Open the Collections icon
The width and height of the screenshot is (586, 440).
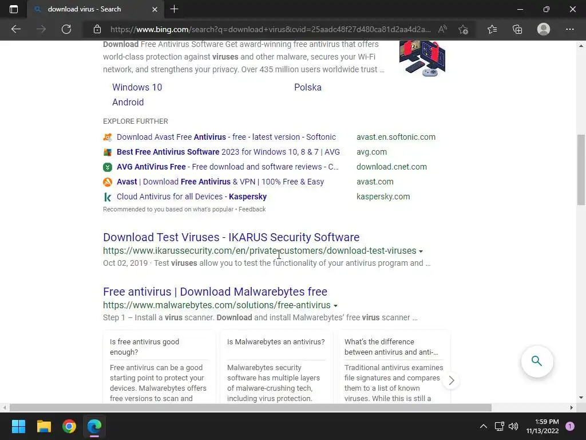[517, 29]
